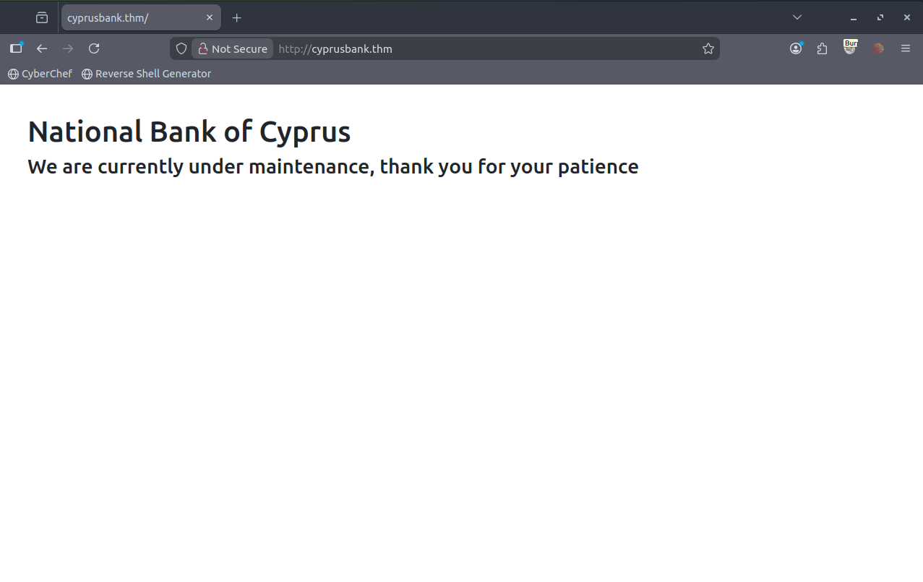Expand the list all tabs chevron
Image resolution: width=923 pixels, height=582 pixels.
point(797,17)
